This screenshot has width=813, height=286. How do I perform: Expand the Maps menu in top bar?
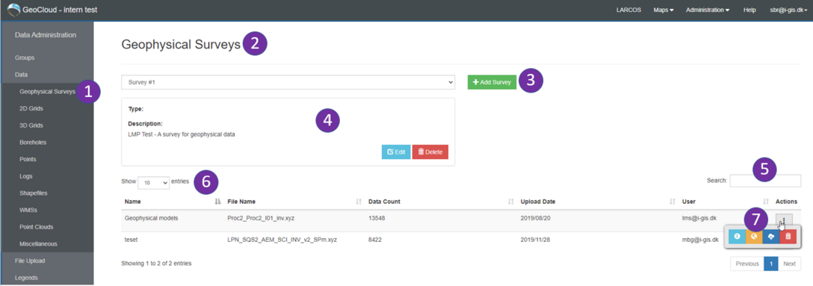click(x=663, y=10)
